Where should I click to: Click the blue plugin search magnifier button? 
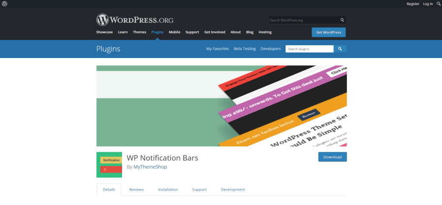(x=340, y=49)
